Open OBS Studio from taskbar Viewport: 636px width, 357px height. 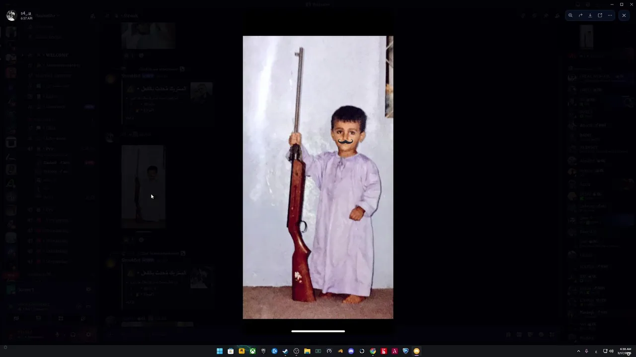296,351
